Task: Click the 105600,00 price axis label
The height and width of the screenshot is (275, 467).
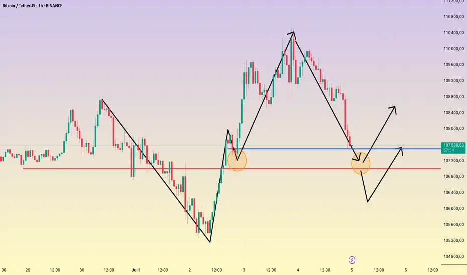Action: point(453,225)
